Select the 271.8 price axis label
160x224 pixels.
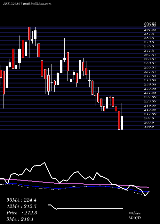pyautogui.click(x=149, y=51)
